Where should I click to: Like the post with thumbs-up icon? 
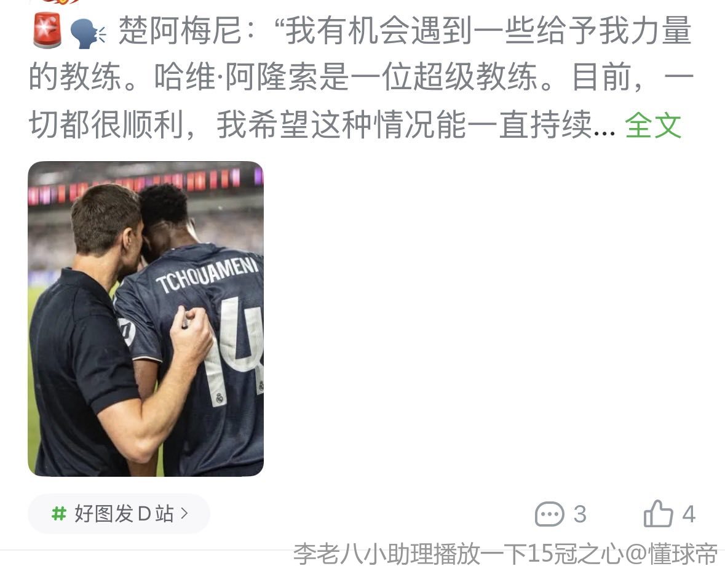[657, 514]
